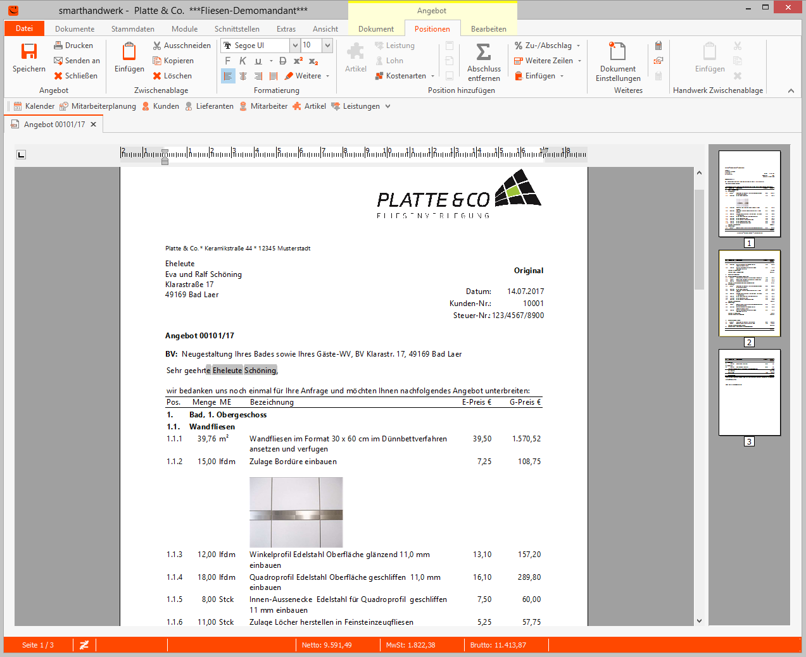Viewport: 806px width, 657px height.
Task: Click the Bordüre tile image in document
Action: point(296,512)
